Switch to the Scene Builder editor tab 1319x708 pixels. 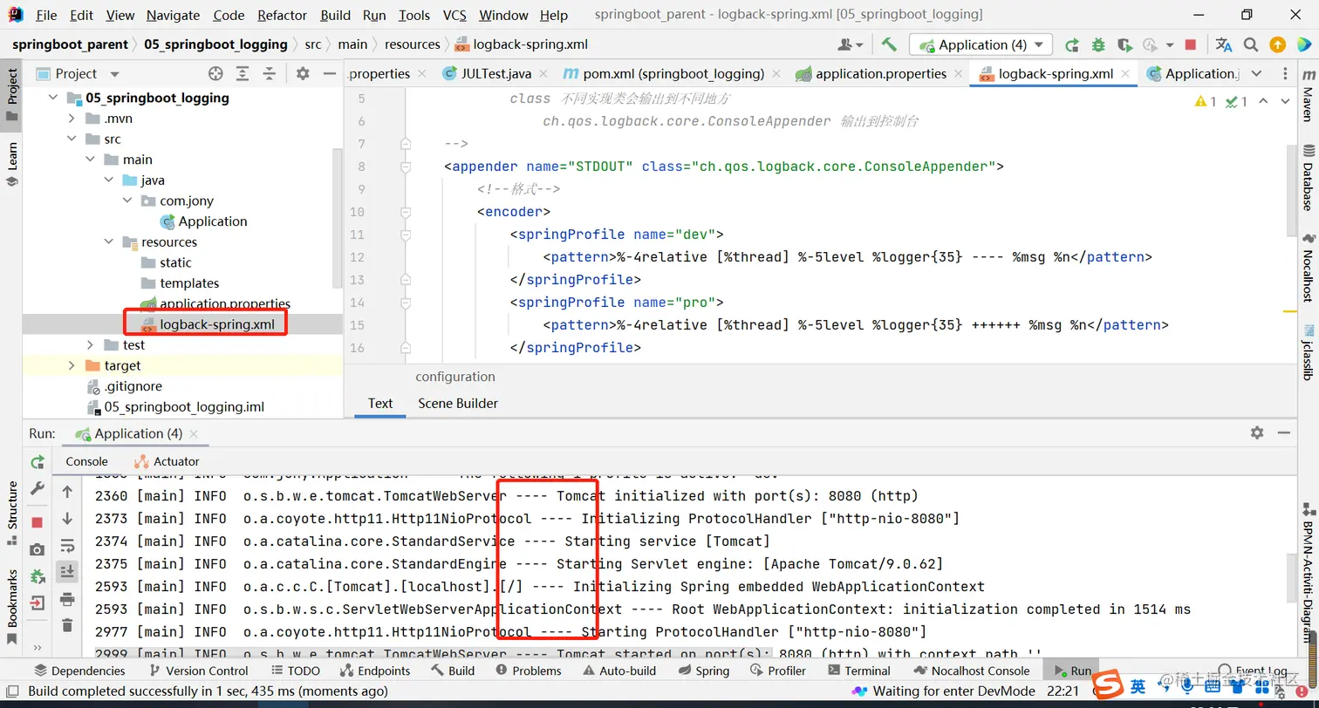(x=458, y=403)
